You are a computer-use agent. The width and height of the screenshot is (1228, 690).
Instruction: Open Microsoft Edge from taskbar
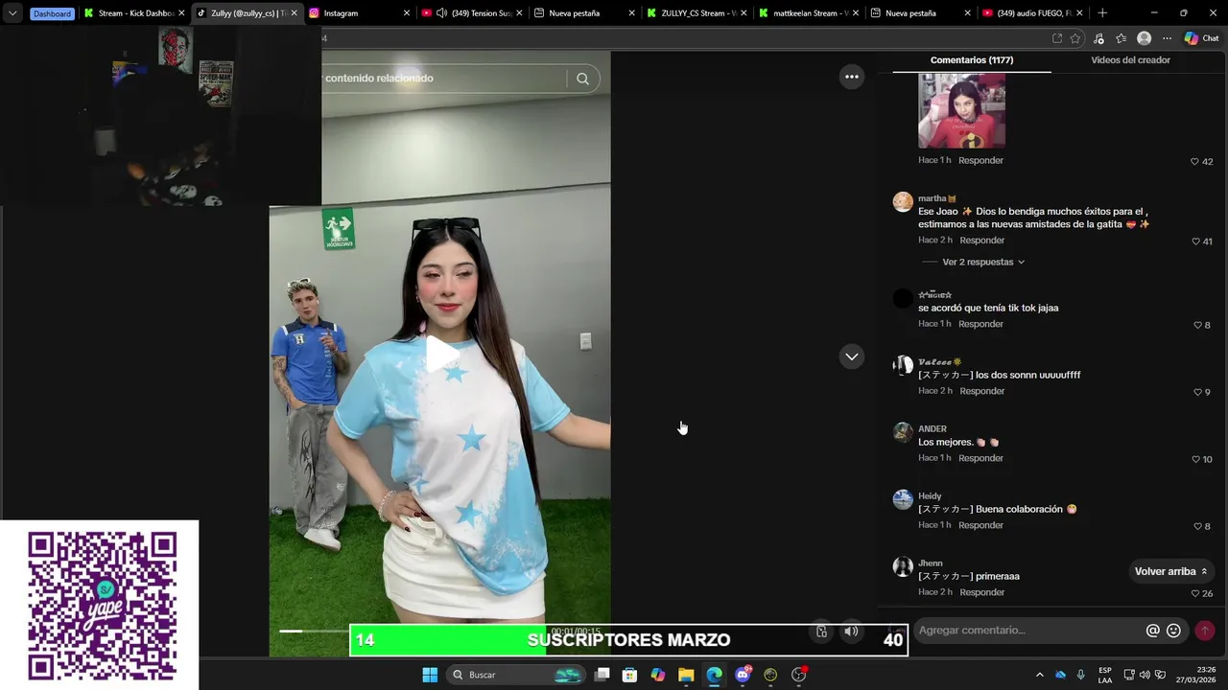pyautogui.click(x=714, y=675)
